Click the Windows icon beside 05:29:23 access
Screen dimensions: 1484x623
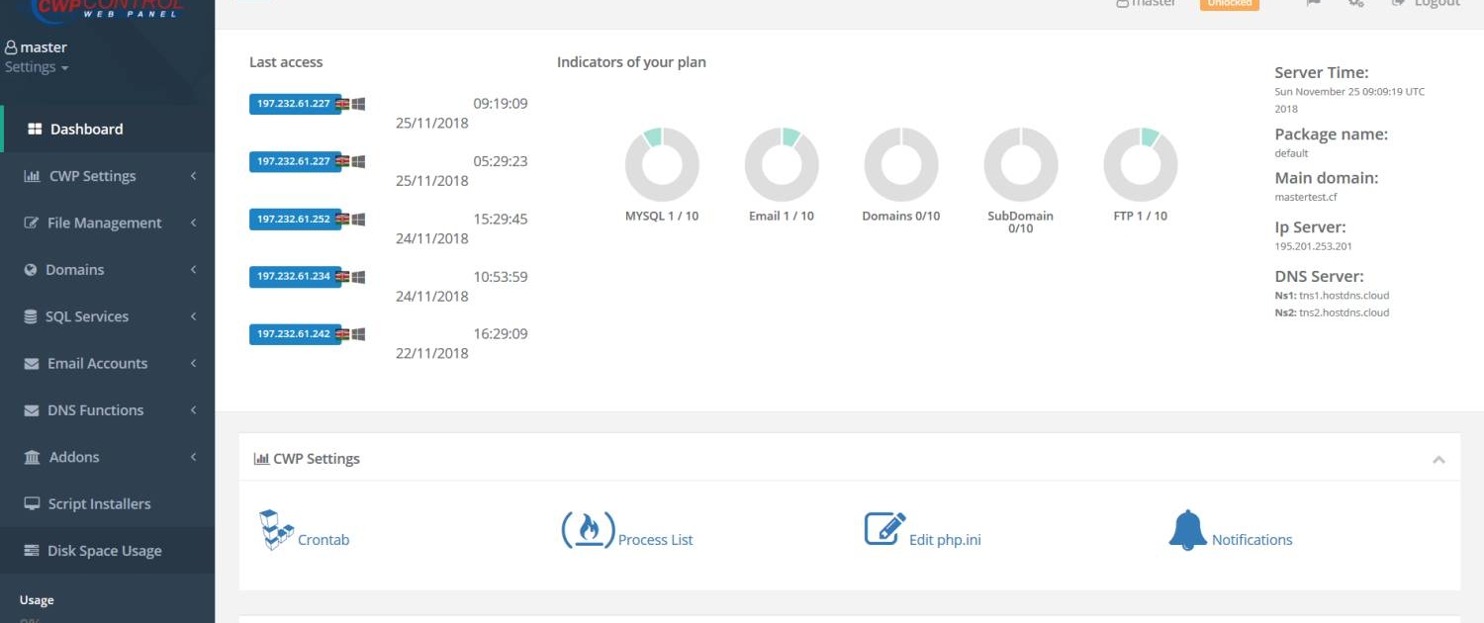tap(358, 161)
